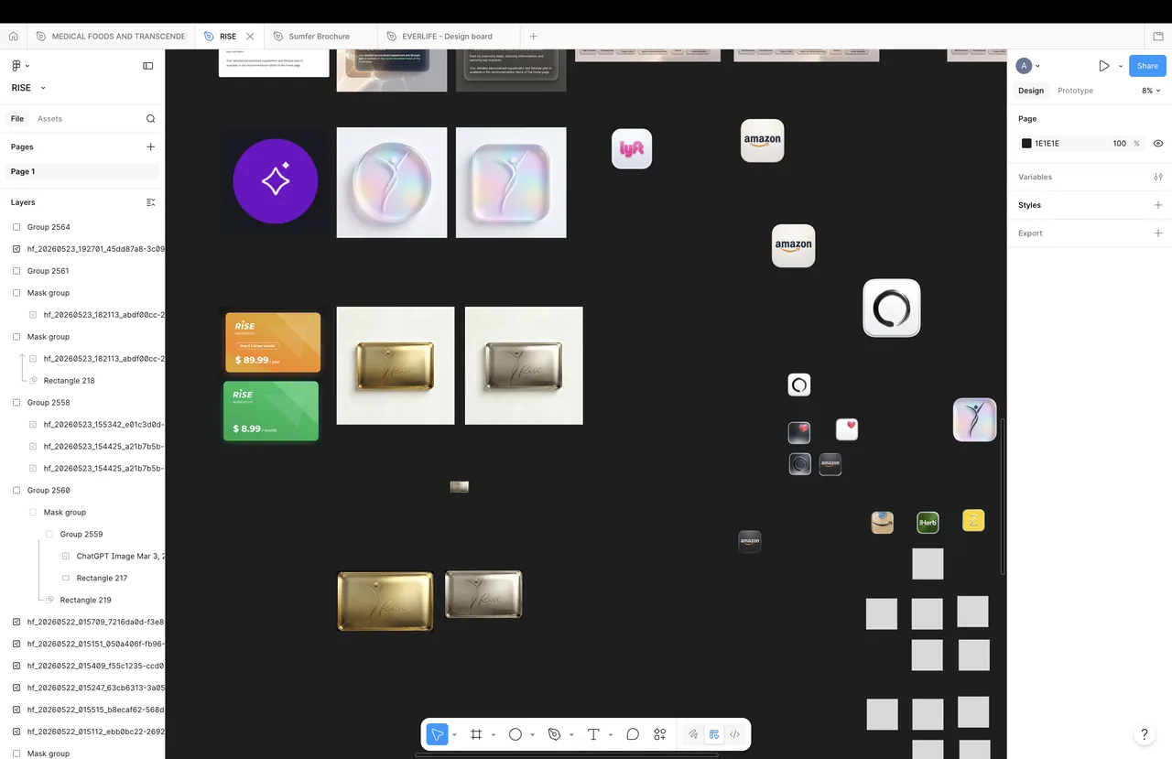Viewport: 1172px width, 759px height.
Task: Add a new style with the Styles plus
Action: 1158,205
